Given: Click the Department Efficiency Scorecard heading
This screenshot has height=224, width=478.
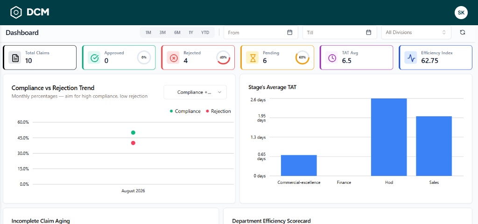Looking at the screenshot, I should (x=271, y=221).
